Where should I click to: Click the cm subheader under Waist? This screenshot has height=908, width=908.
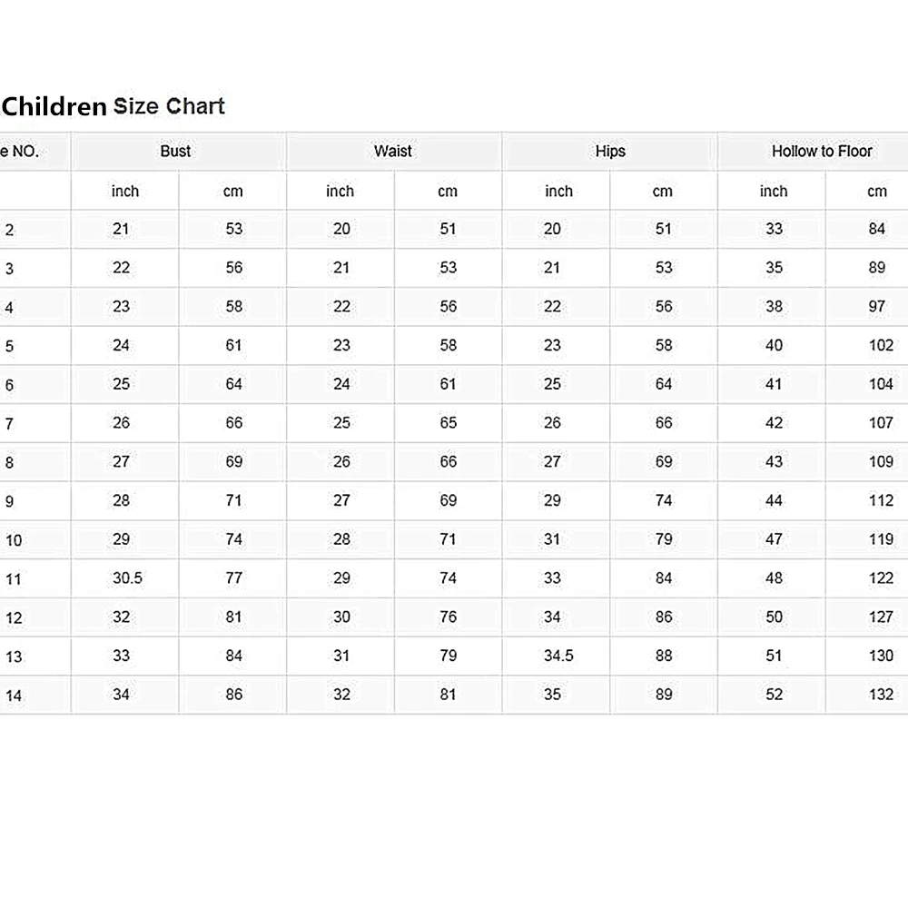(448, 192)
